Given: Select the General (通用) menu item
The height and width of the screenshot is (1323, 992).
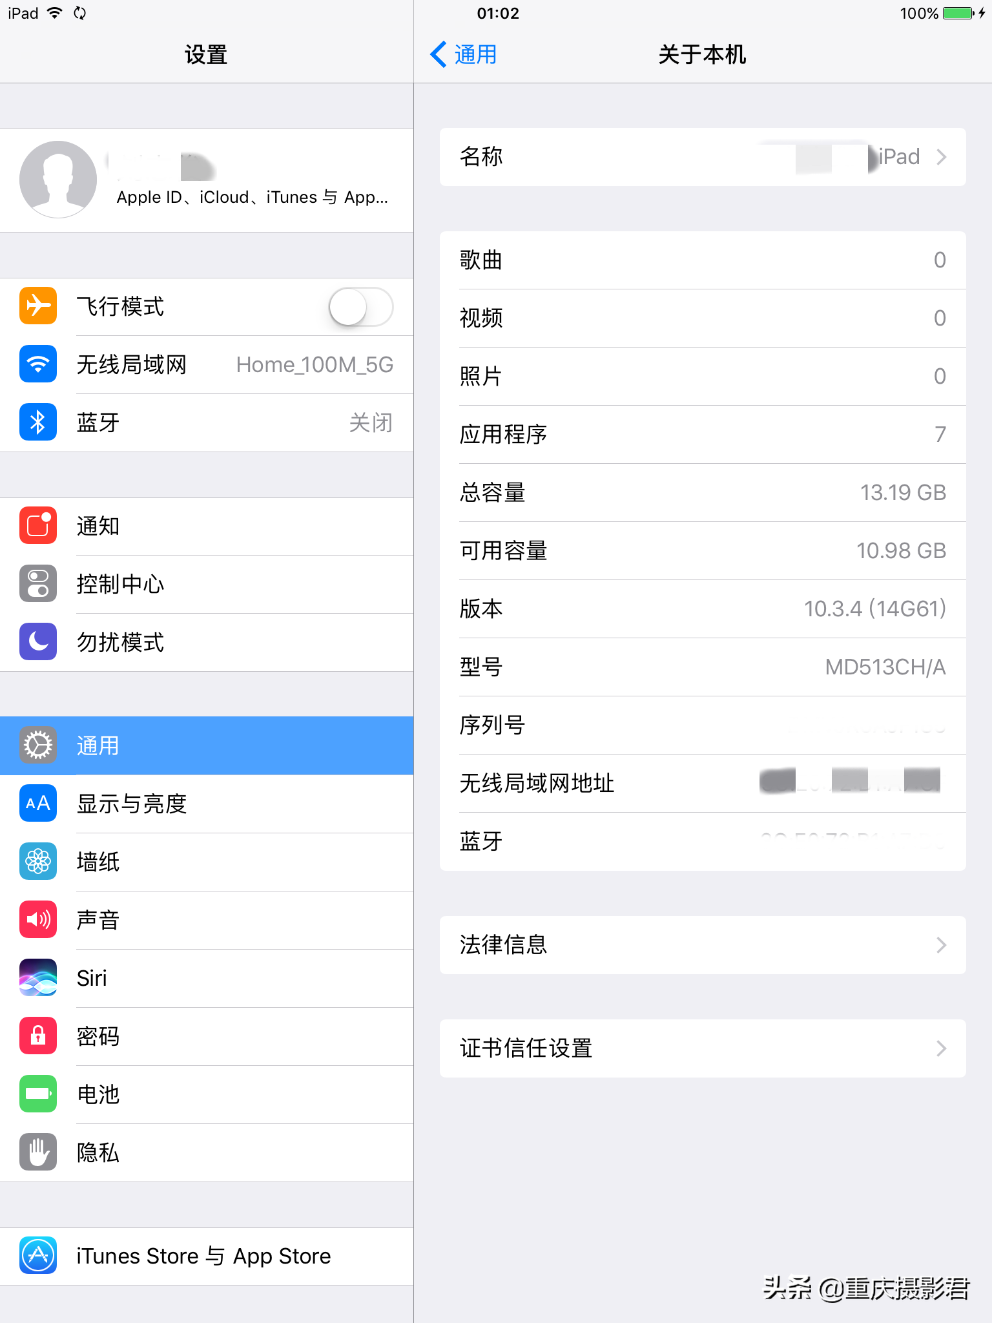Looking at the screenshot, I should pyautogui.click(x=207, y=745).
